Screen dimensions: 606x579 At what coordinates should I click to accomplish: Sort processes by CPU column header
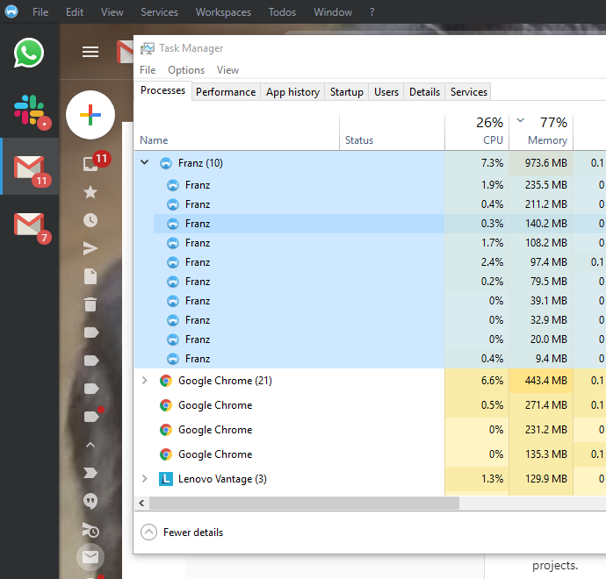(477, 132)
